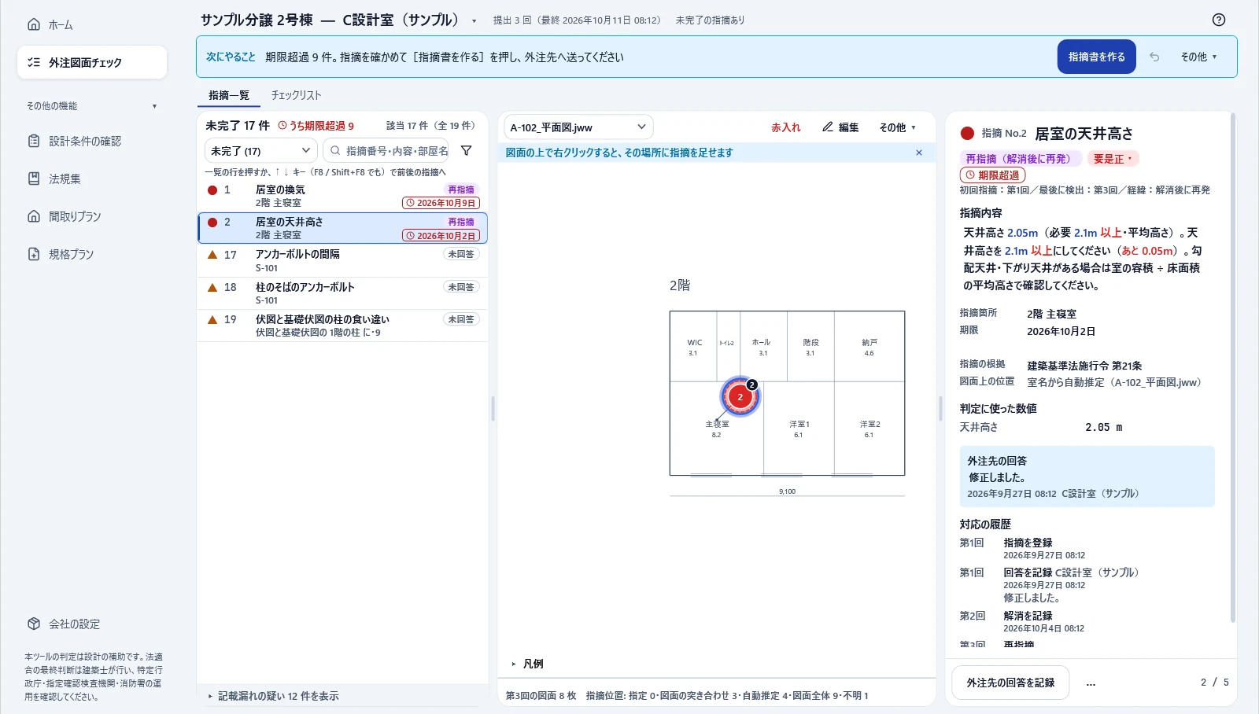
Task: Select row 17 アンカーボルトの間隔
Action: (342, 260)
